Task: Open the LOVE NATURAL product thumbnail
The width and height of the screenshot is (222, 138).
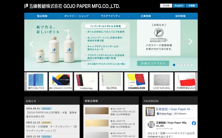Action: 161,81
